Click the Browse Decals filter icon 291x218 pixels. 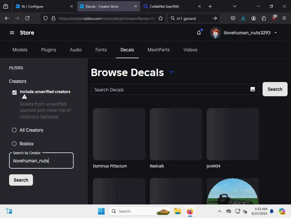pyautogui.click(x=171, y=72)
